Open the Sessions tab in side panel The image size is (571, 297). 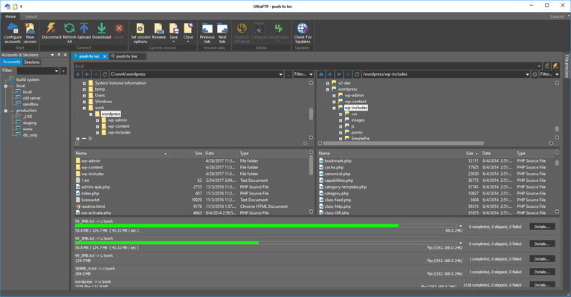pyautogui.click(x=32, y=62)
